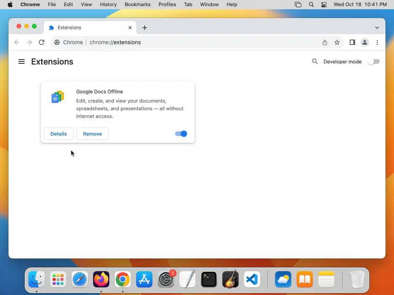
Task: Open a new tab with the plus button
Action: click(x=145, y=28)
